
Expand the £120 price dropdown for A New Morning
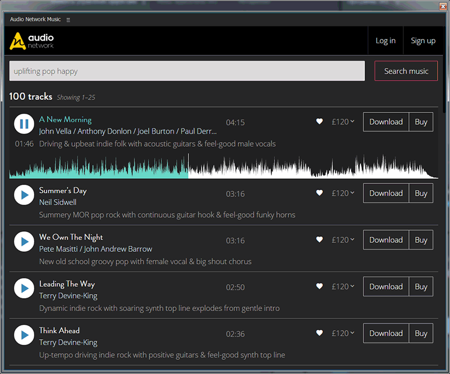pyautogui.click(x=343, y=121)
